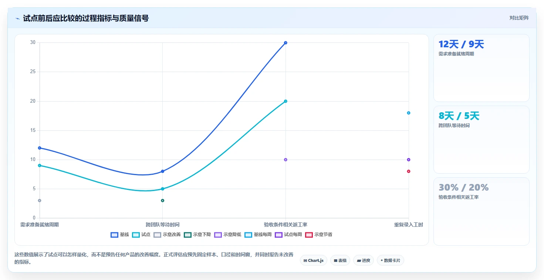Screen dimensions: 544x280
Task: Click the 基线每周 point at value 18
Action: click(409, 113)
